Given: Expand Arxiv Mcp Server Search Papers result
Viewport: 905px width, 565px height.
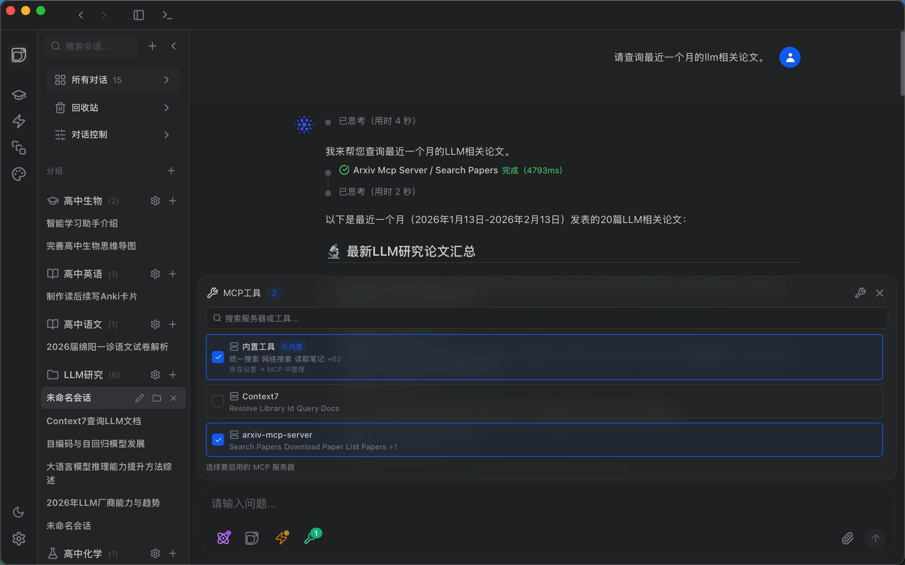Looking at the screenshot, I should pos(451,170).
